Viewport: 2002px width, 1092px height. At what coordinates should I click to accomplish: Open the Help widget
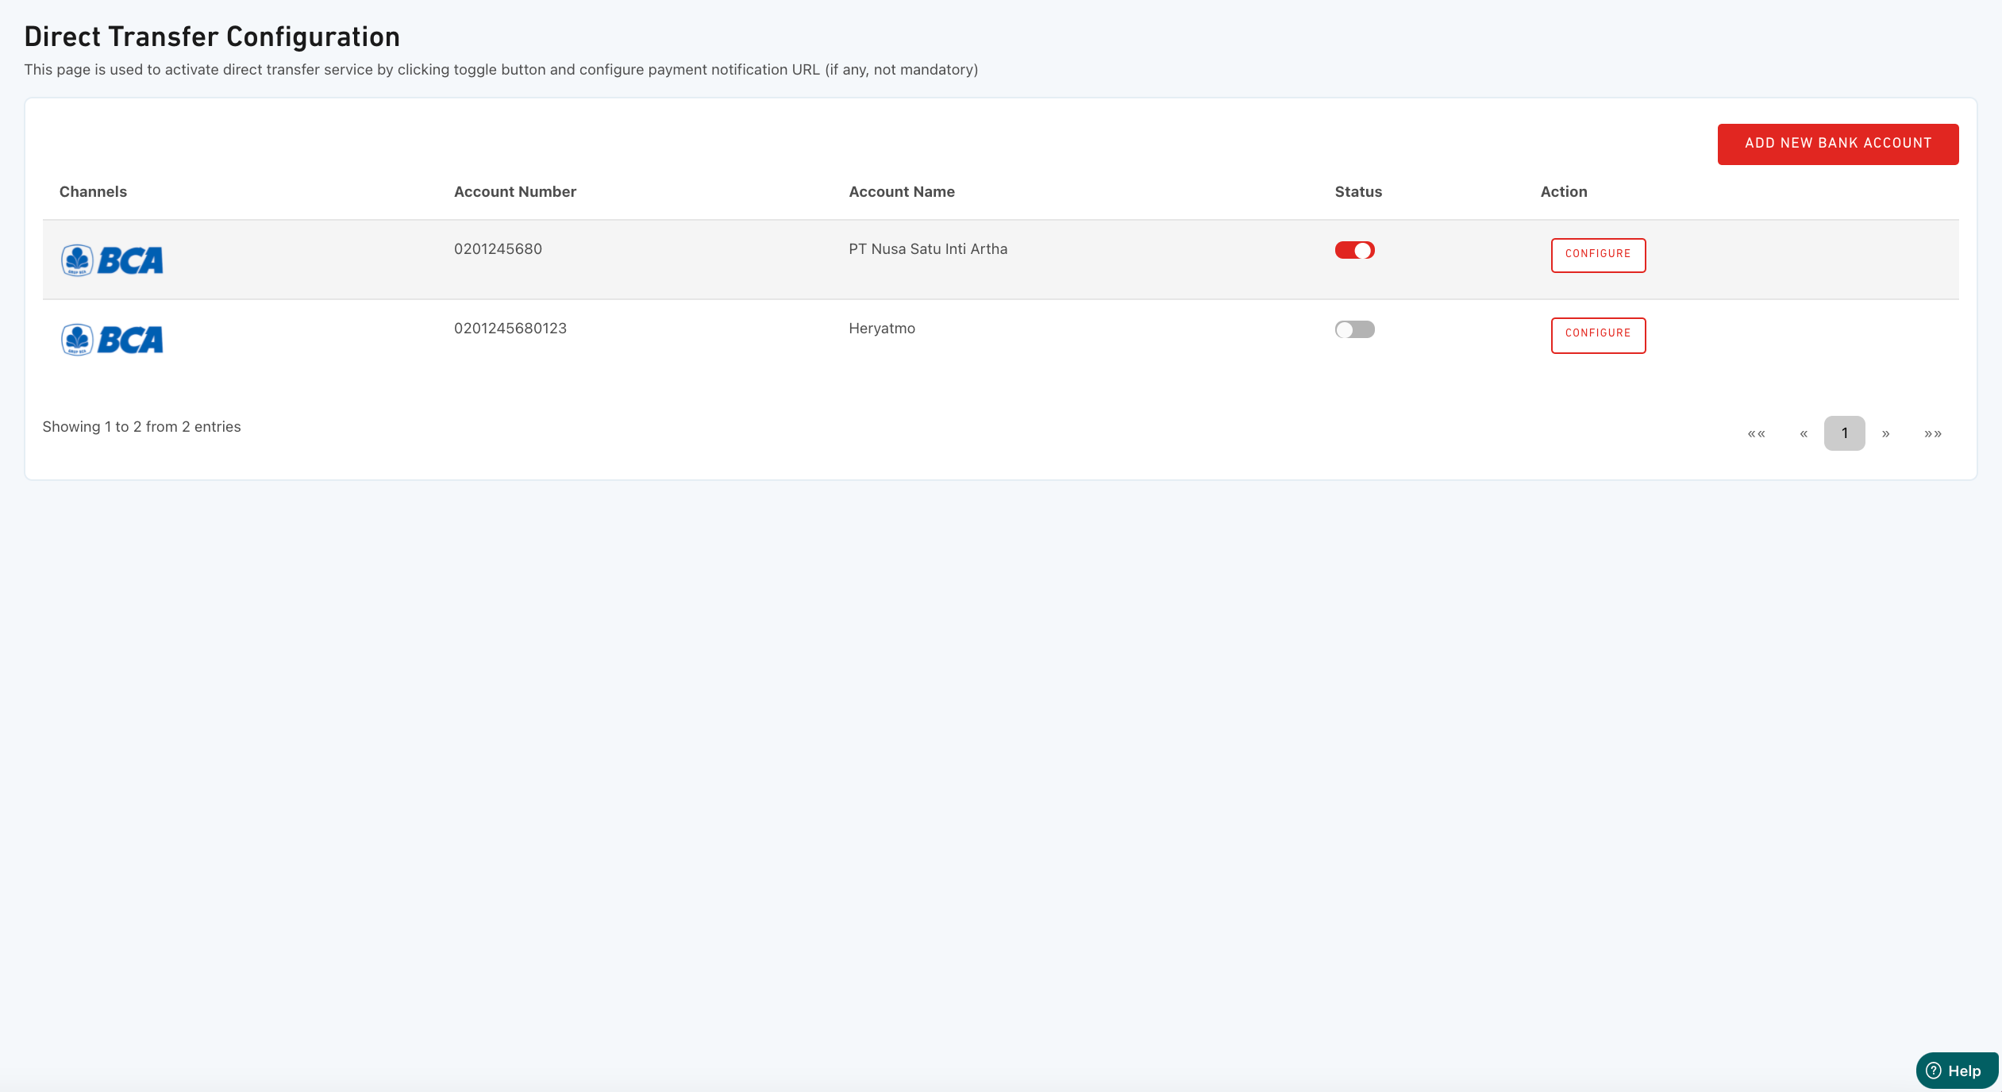(x=1957, y=1071)
